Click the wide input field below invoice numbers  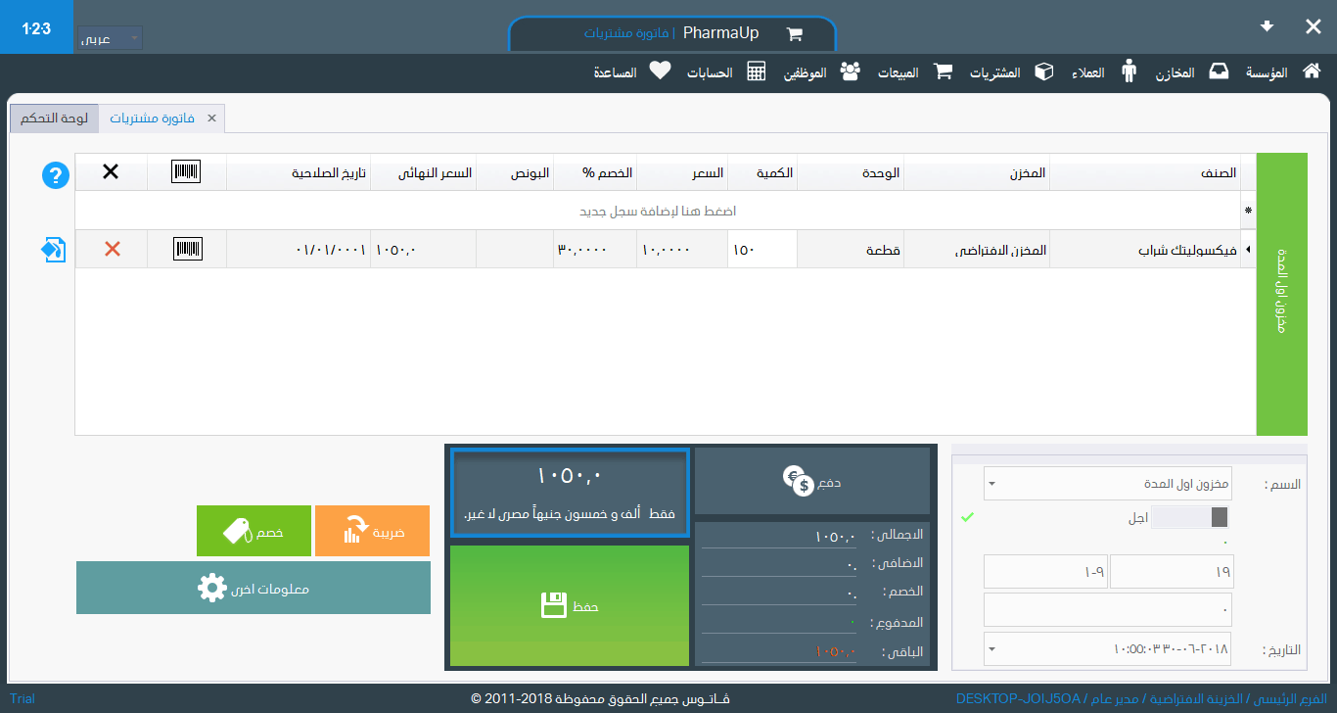click(1108, 609)
